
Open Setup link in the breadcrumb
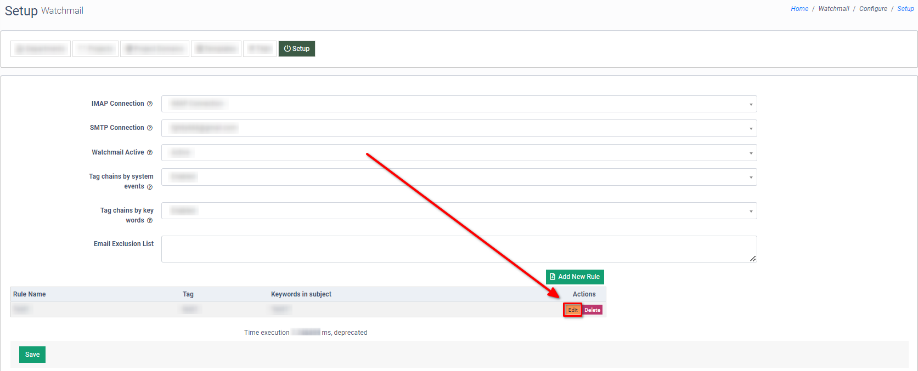tap(905, 9)
